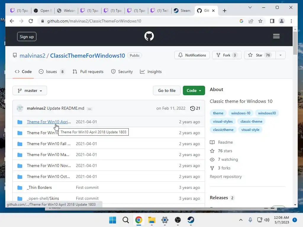Image resolution: width=303 pixels, height=227 pixels.
Task: Open the Chrome profile avatar
Action: [x=282, y=21]
